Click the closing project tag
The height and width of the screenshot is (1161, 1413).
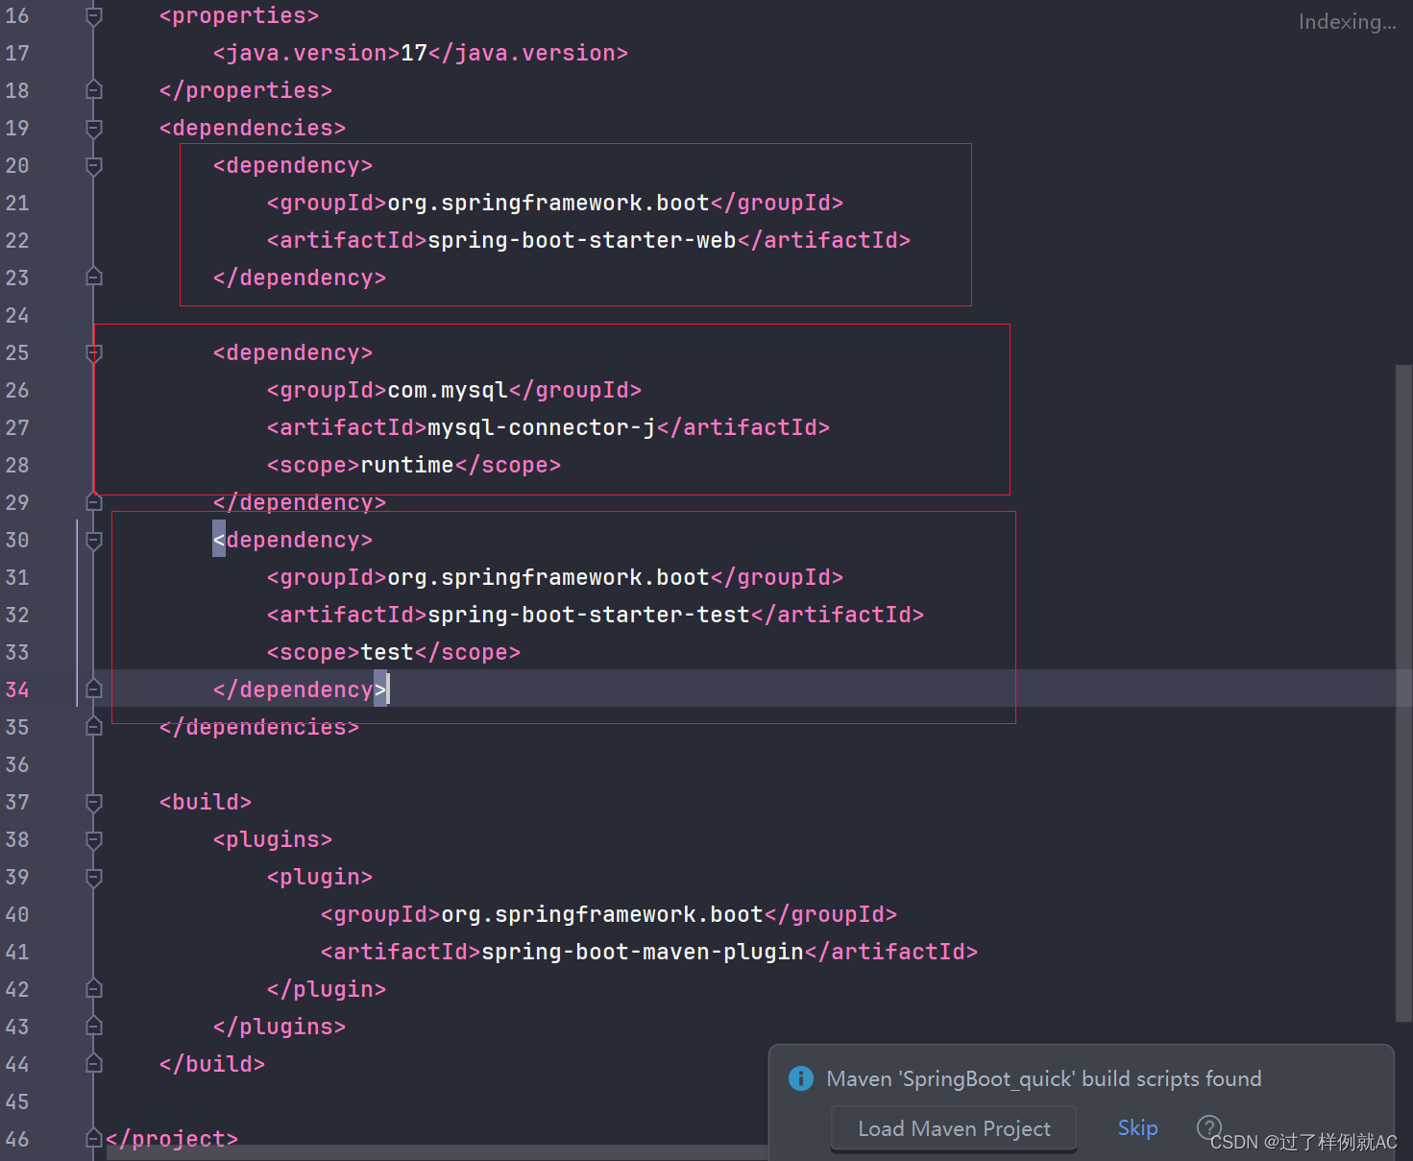pos(172,1139)
